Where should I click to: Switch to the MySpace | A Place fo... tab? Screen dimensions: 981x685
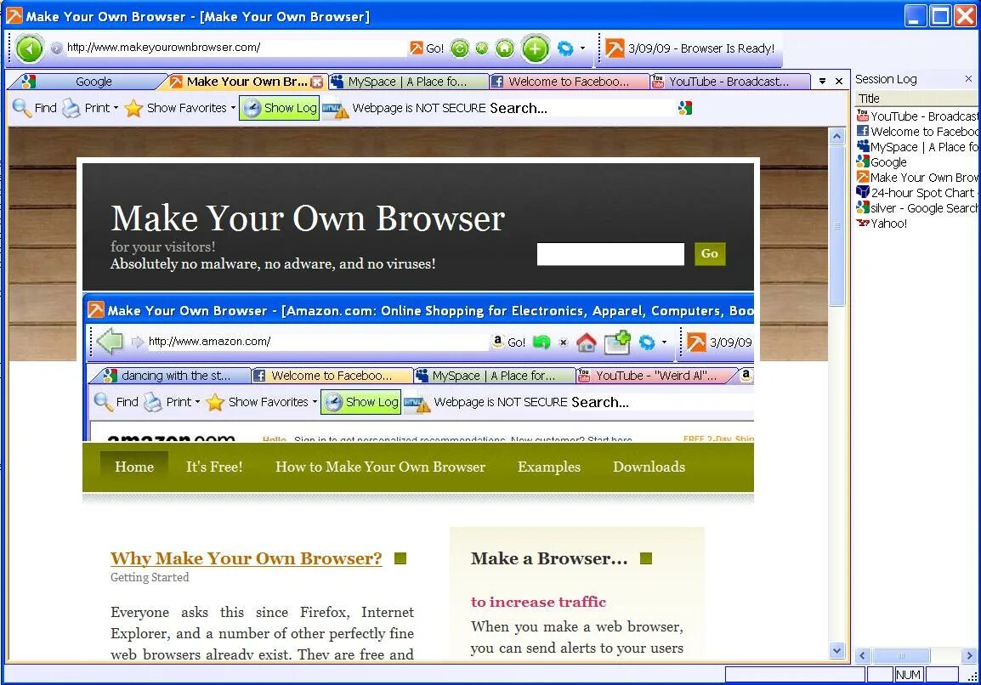[408, 82]
